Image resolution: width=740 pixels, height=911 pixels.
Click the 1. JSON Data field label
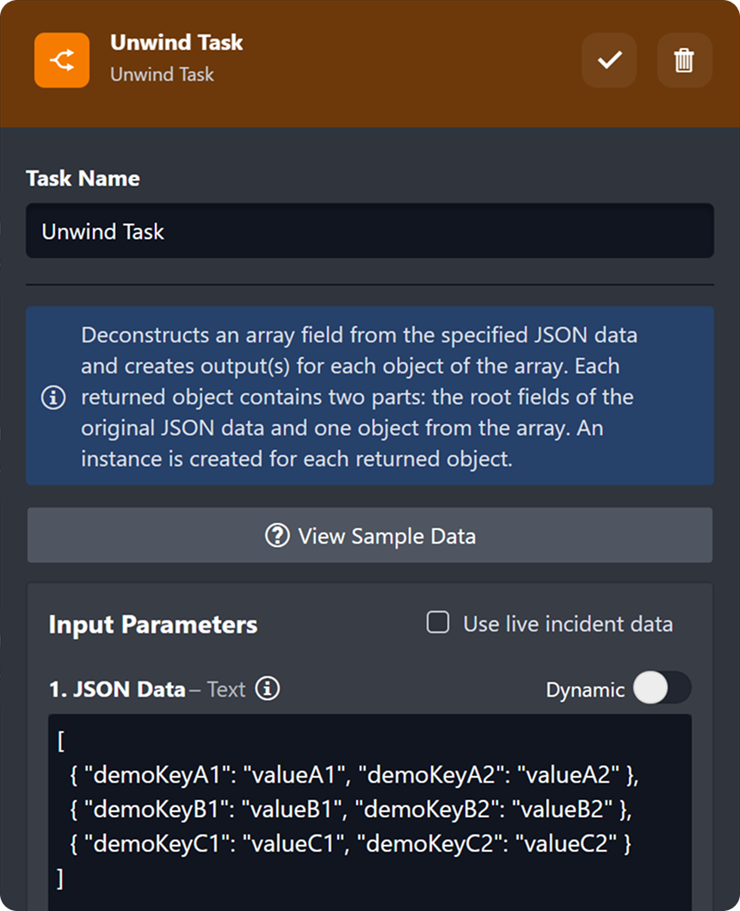(117, 689)
